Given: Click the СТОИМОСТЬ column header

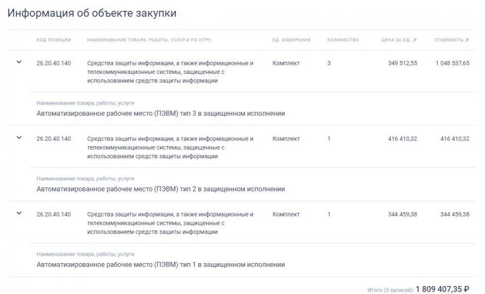Looking at the screenshot, I should pyautogui.click(x=452, y=40).
